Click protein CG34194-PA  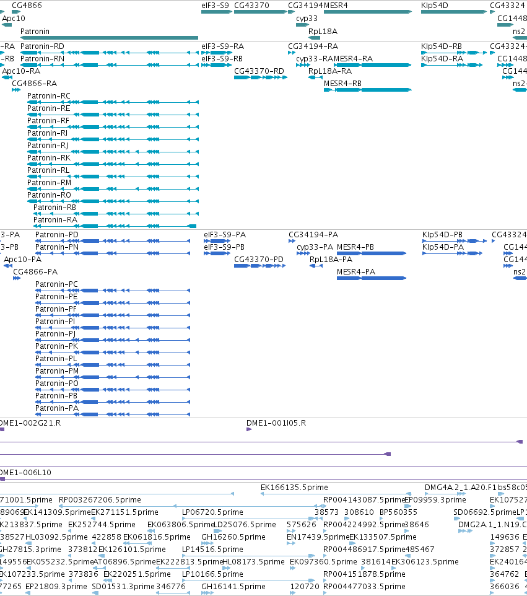point(292,241)
